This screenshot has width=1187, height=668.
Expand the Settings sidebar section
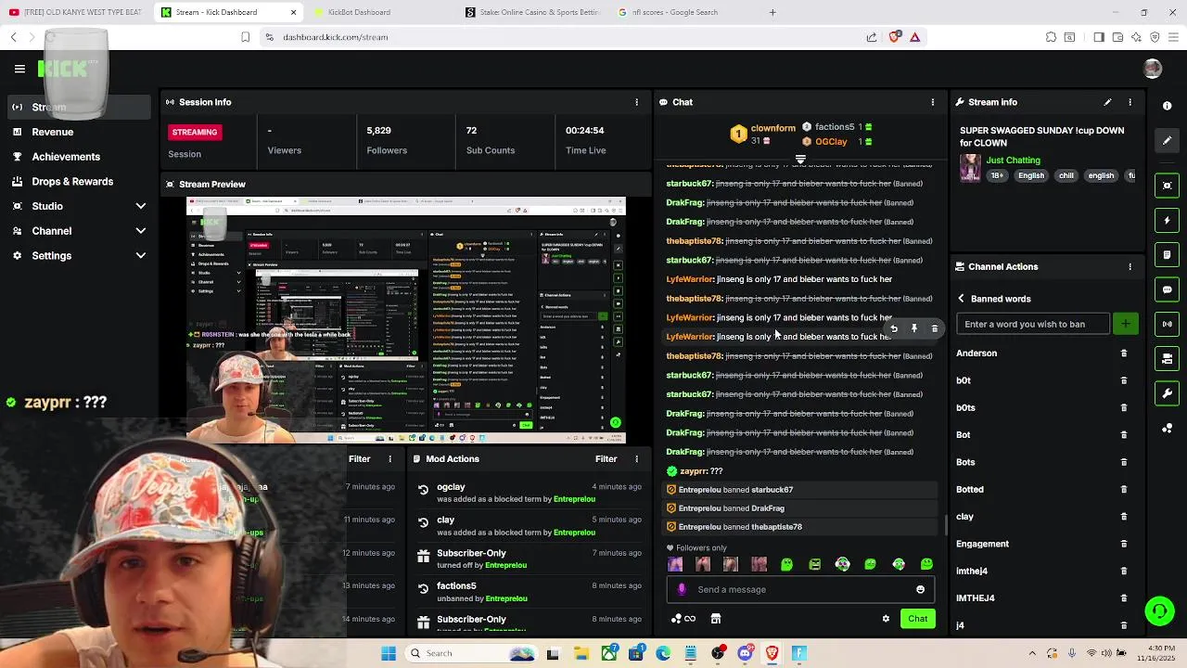pyautogui.click(x=141, y=255)
